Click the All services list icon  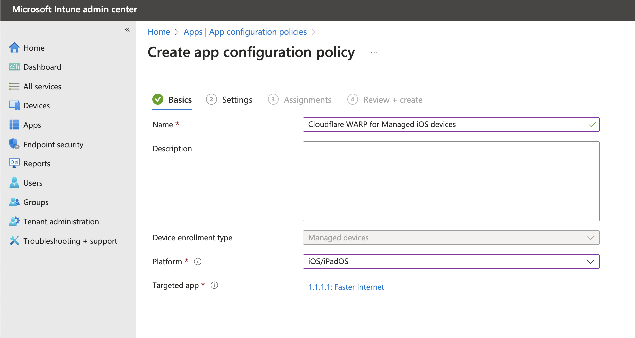click(x=14, y=86)
